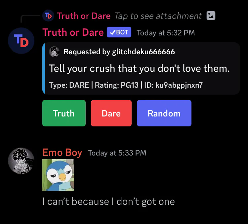Click the Emo Boy username

click(62, 153)
